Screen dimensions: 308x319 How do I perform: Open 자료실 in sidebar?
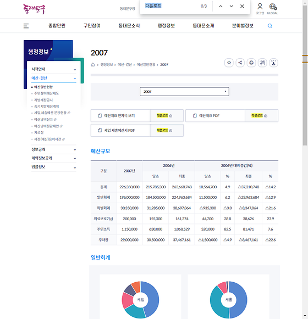[38, 132]
